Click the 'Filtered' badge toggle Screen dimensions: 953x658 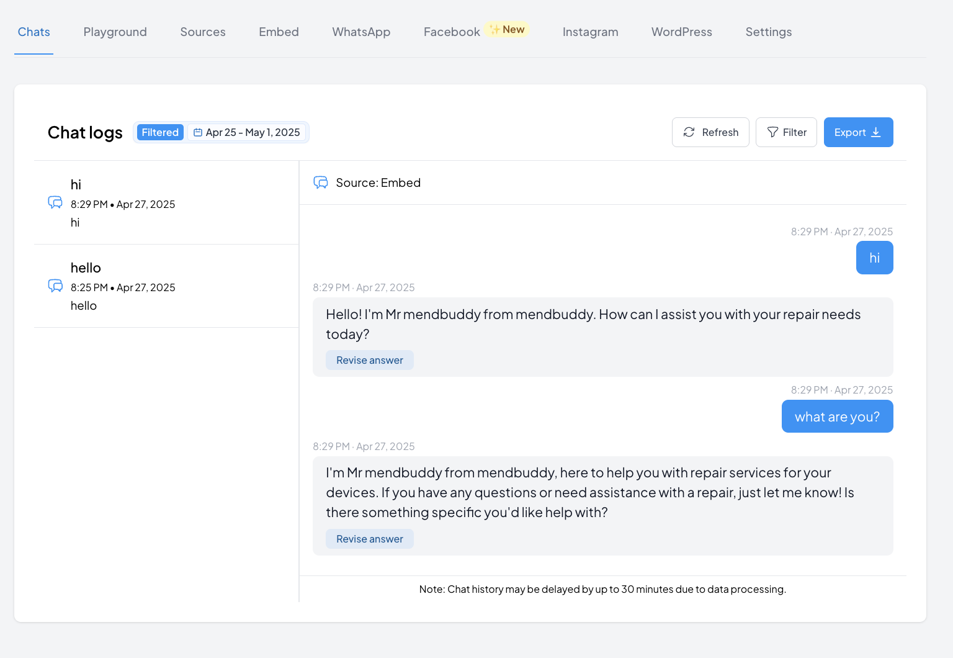pyautogui.click(x=159, y=132)
